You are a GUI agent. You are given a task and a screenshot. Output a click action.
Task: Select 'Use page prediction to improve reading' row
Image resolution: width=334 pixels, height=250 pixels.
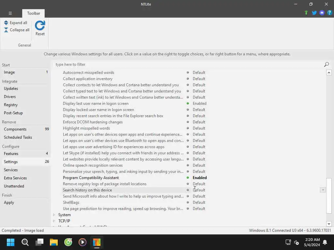click(123, 209)
